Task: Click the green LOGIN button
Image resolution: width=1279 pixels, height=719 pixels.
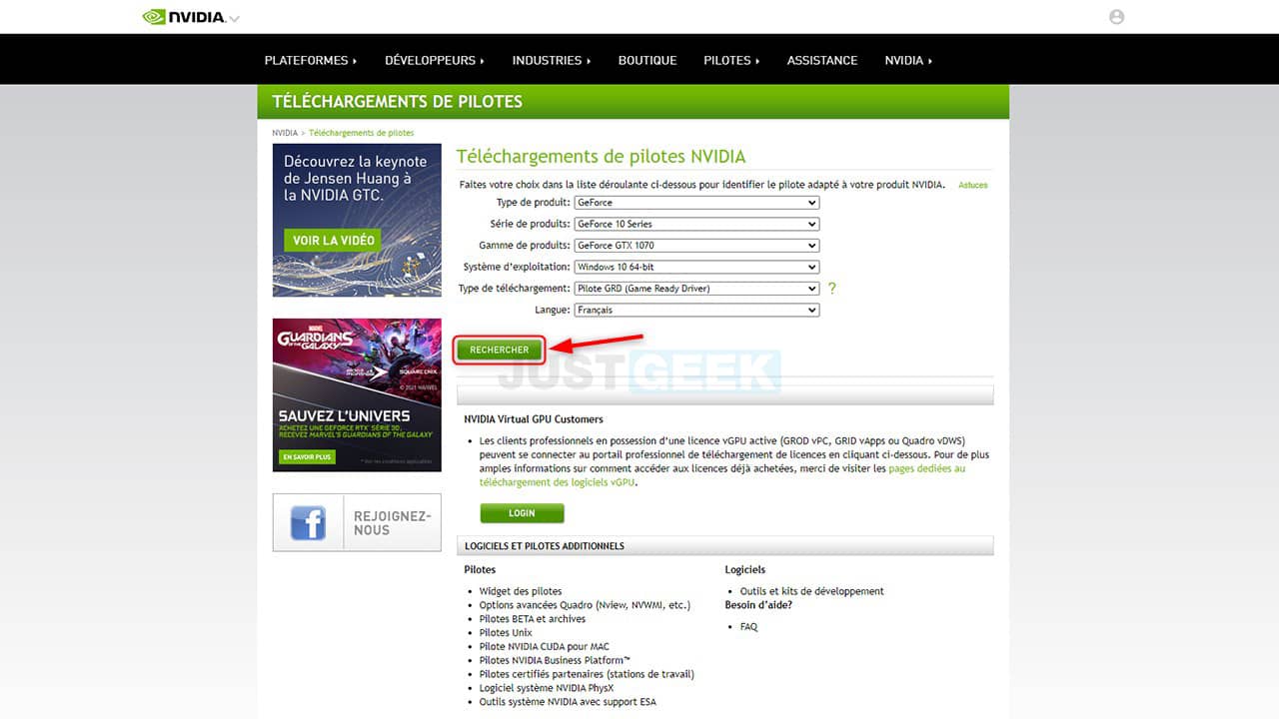Action: coord(522,513)
